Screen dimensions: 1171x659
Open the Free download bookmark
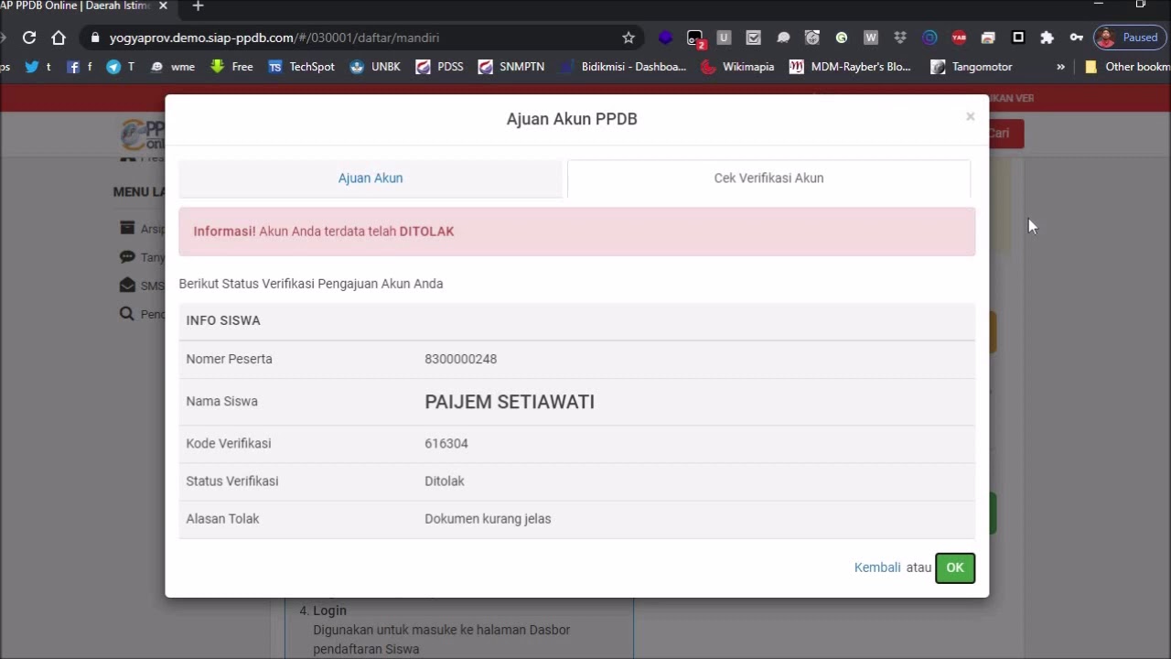click(x=231, y=67)
